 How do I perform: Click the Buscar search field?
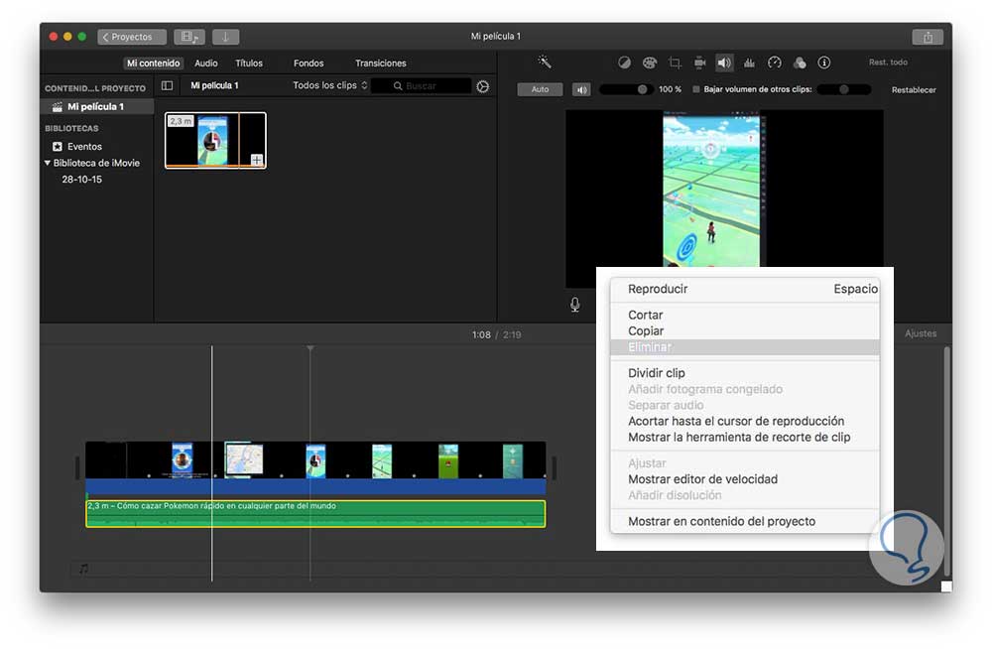422,86
